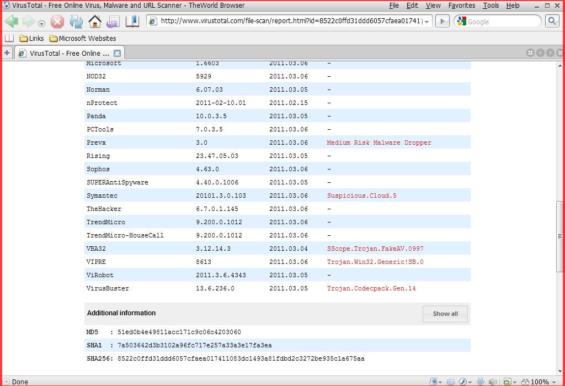Click the Google search engine logo

coord(462,22)
